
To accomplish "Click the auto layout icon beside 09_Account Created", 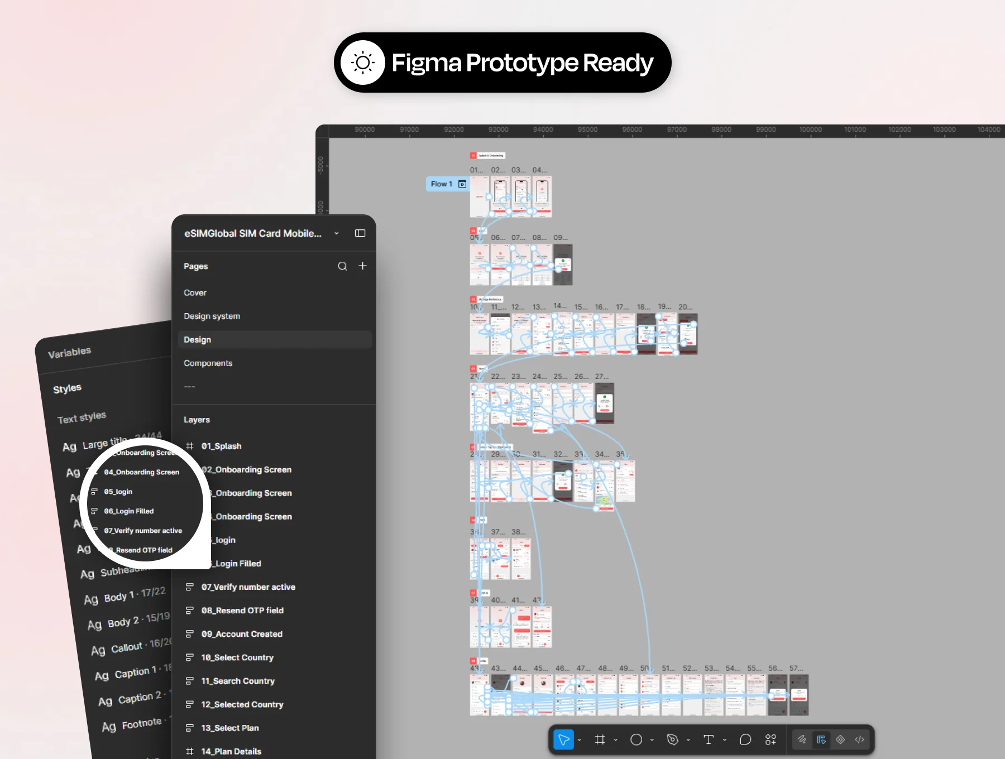I will pyautogui.click(x=190, y=634).
